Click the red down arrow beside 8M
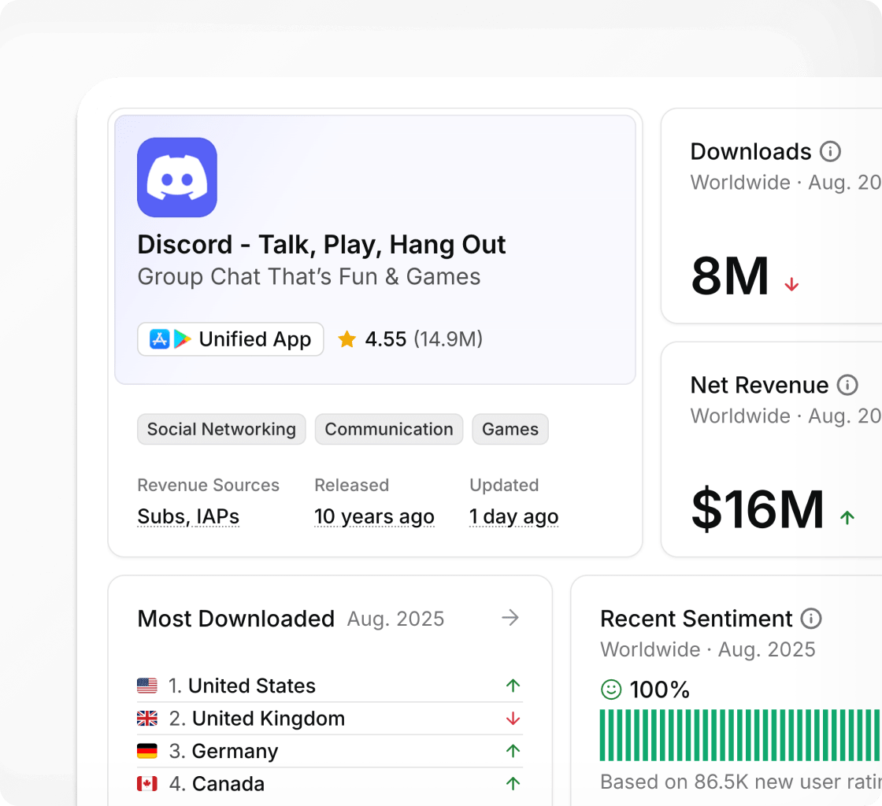 pyautogui.click(x=791, y=284)
